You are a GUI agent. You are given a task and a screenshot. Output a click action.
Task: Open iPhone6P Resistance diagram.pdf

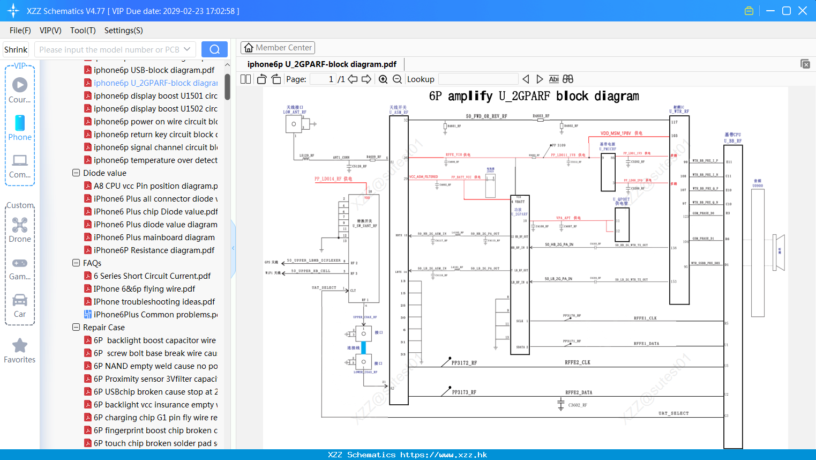tap(154, 250)
